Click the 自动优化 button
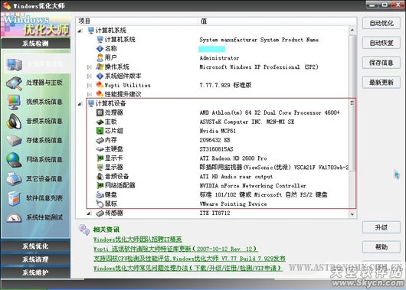 click(x=381, y=23)
